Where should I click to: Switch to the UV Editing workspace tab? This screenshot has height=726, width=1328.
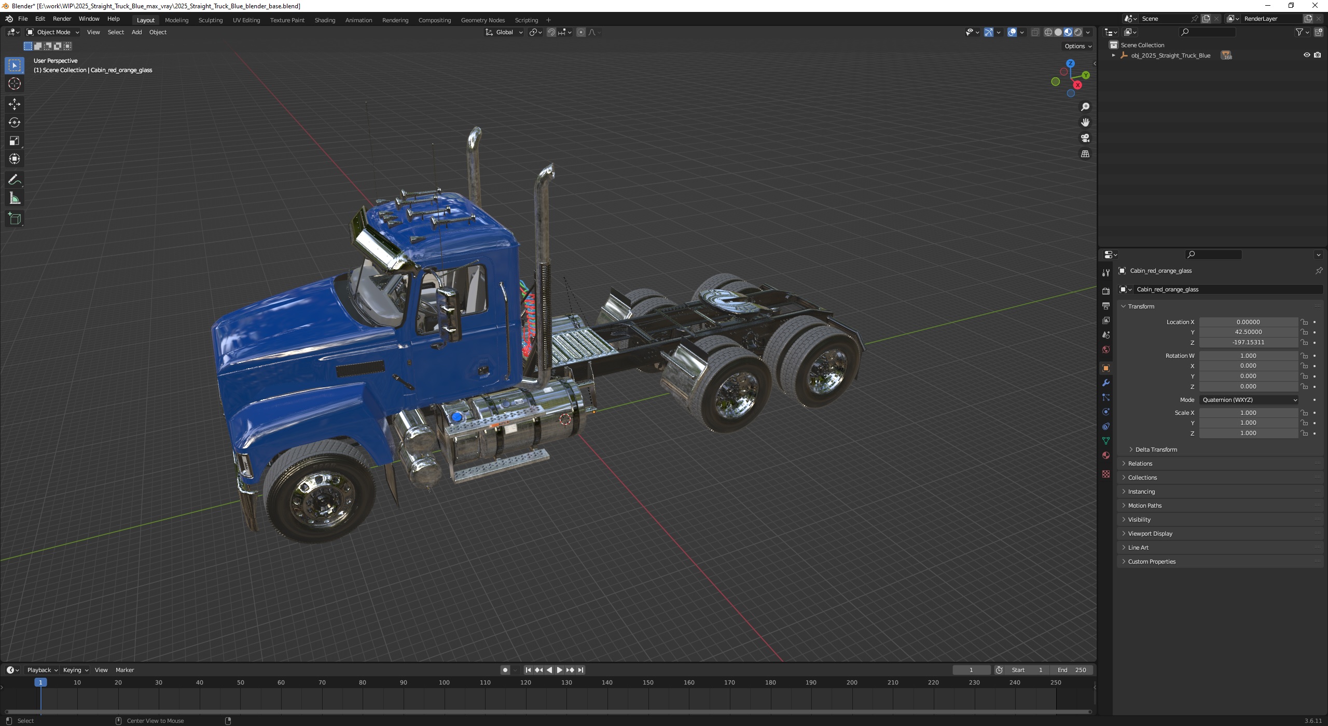[x=246, y=20]
